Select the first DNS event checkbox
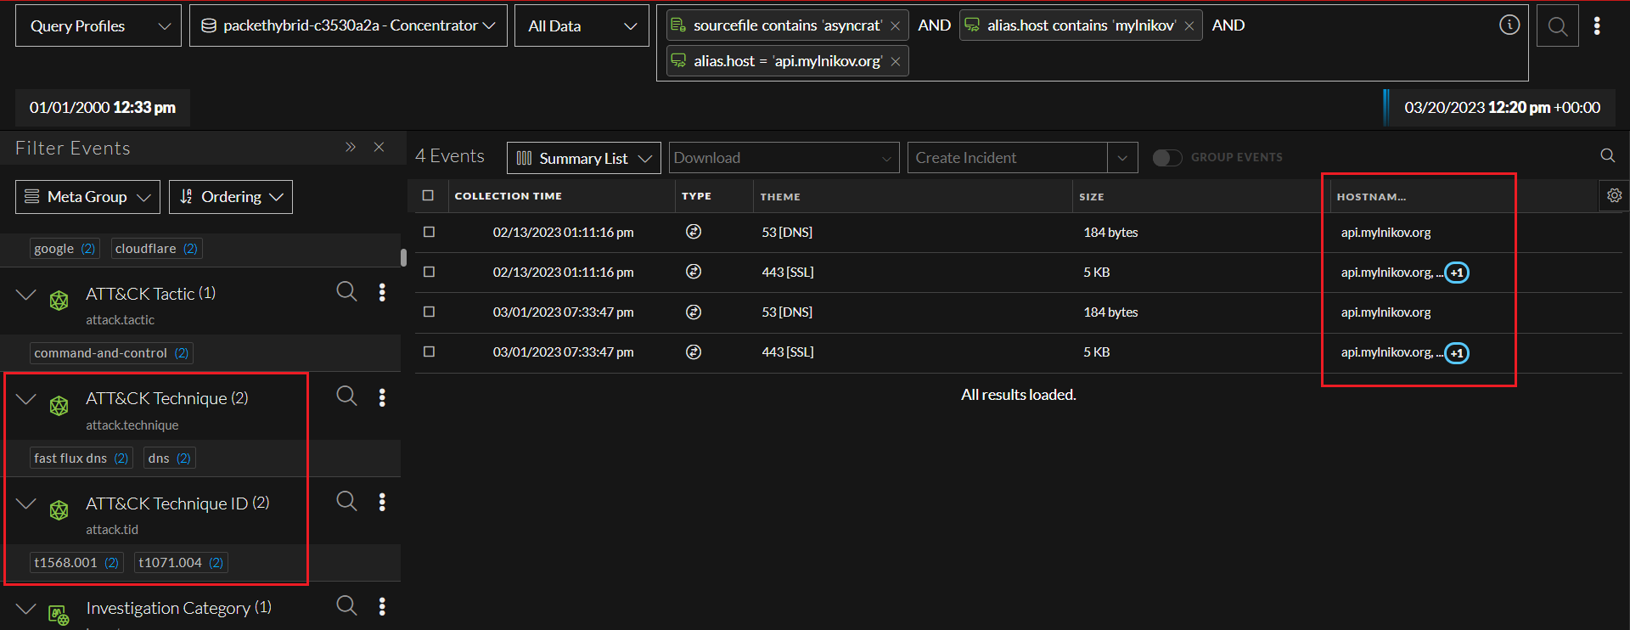 429,232
